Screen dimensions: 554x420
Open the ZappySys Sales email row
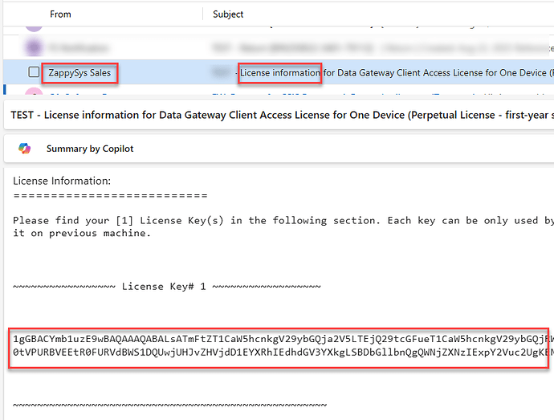279,72
